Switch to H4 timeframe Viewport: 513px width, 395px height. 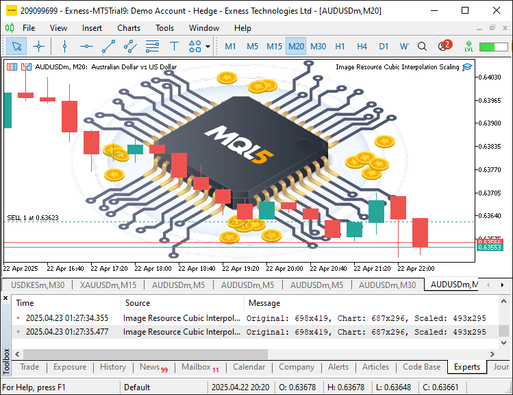362,46
